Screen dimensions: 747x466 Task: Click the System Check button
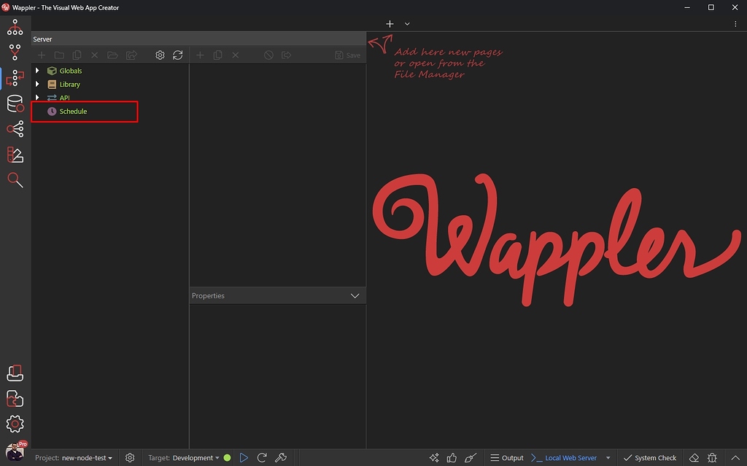click(x=650, y=458)
